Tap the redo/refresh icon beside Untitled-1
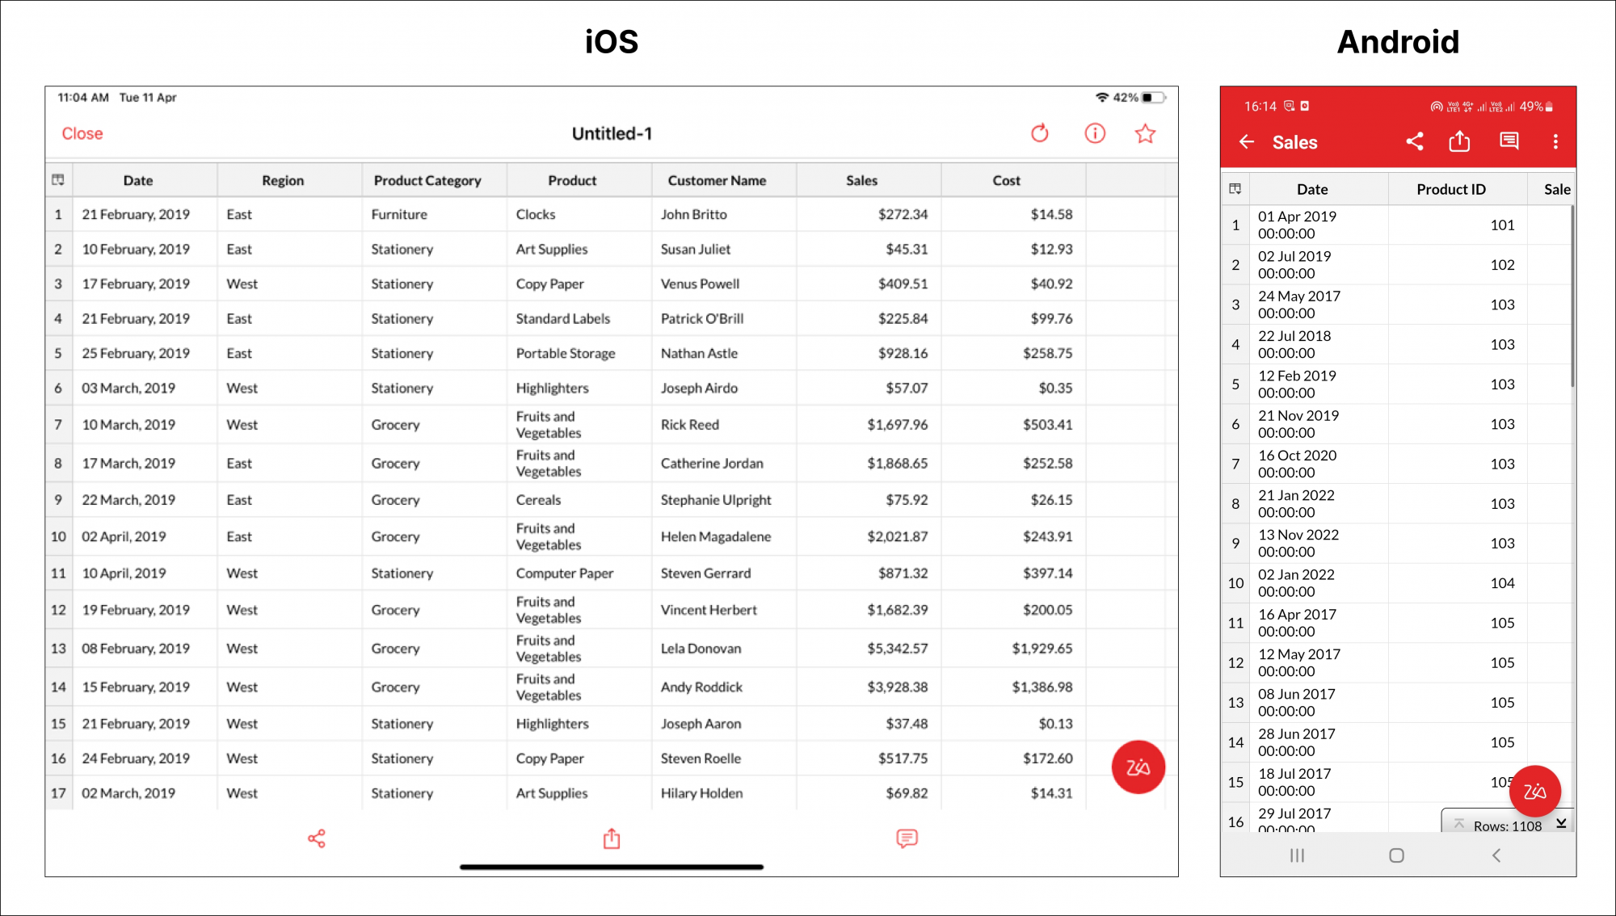The width and height of the screenshot is (1616, 916). click(x=1040, y=133)
